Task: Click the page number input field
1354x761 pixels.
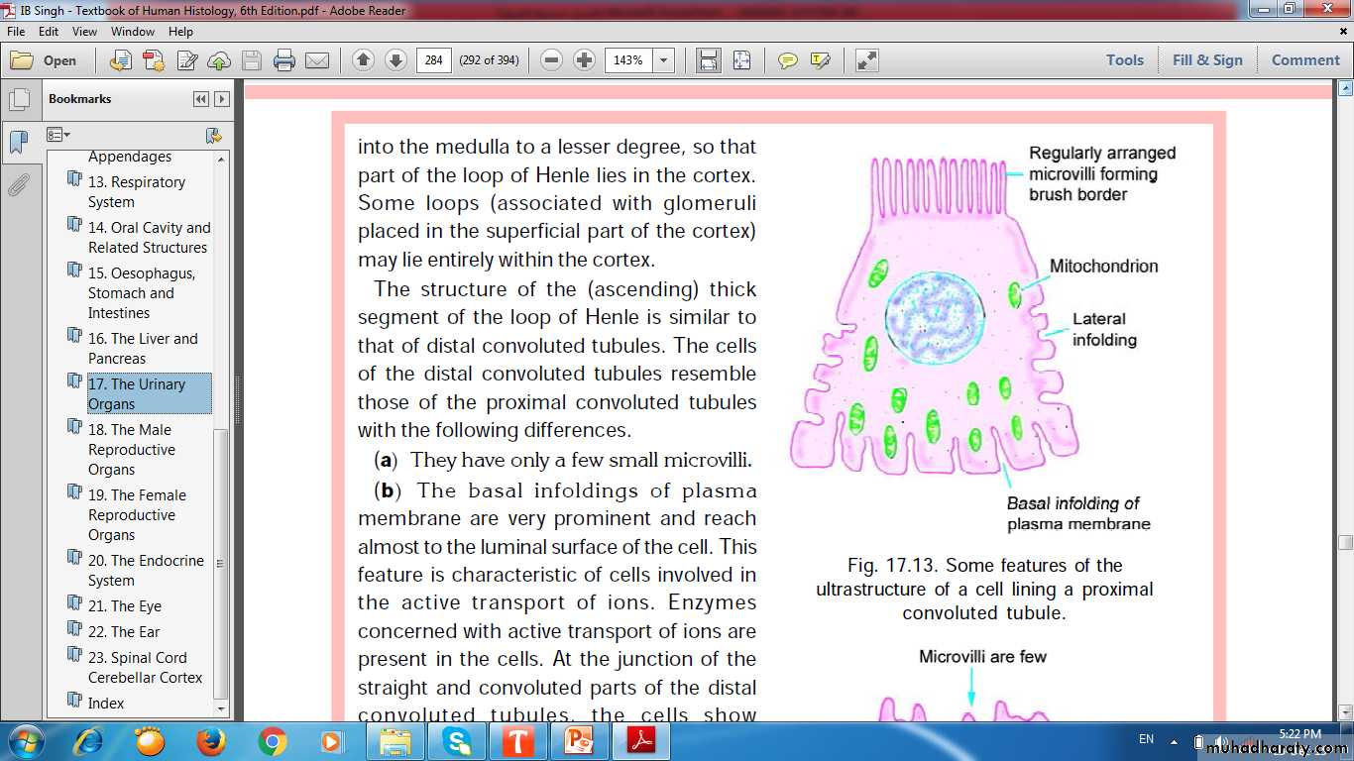Action: (x=433, y=60)
